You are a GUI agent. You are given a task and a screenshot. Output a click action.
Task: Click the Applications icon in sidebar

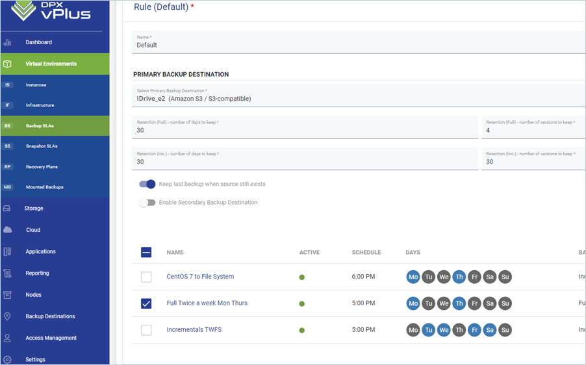(8, 251)
